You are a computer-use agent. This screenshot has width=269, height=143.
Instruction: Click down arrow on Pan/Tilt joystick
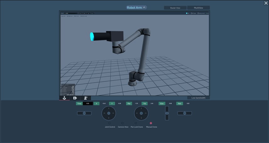pos(141,118)
